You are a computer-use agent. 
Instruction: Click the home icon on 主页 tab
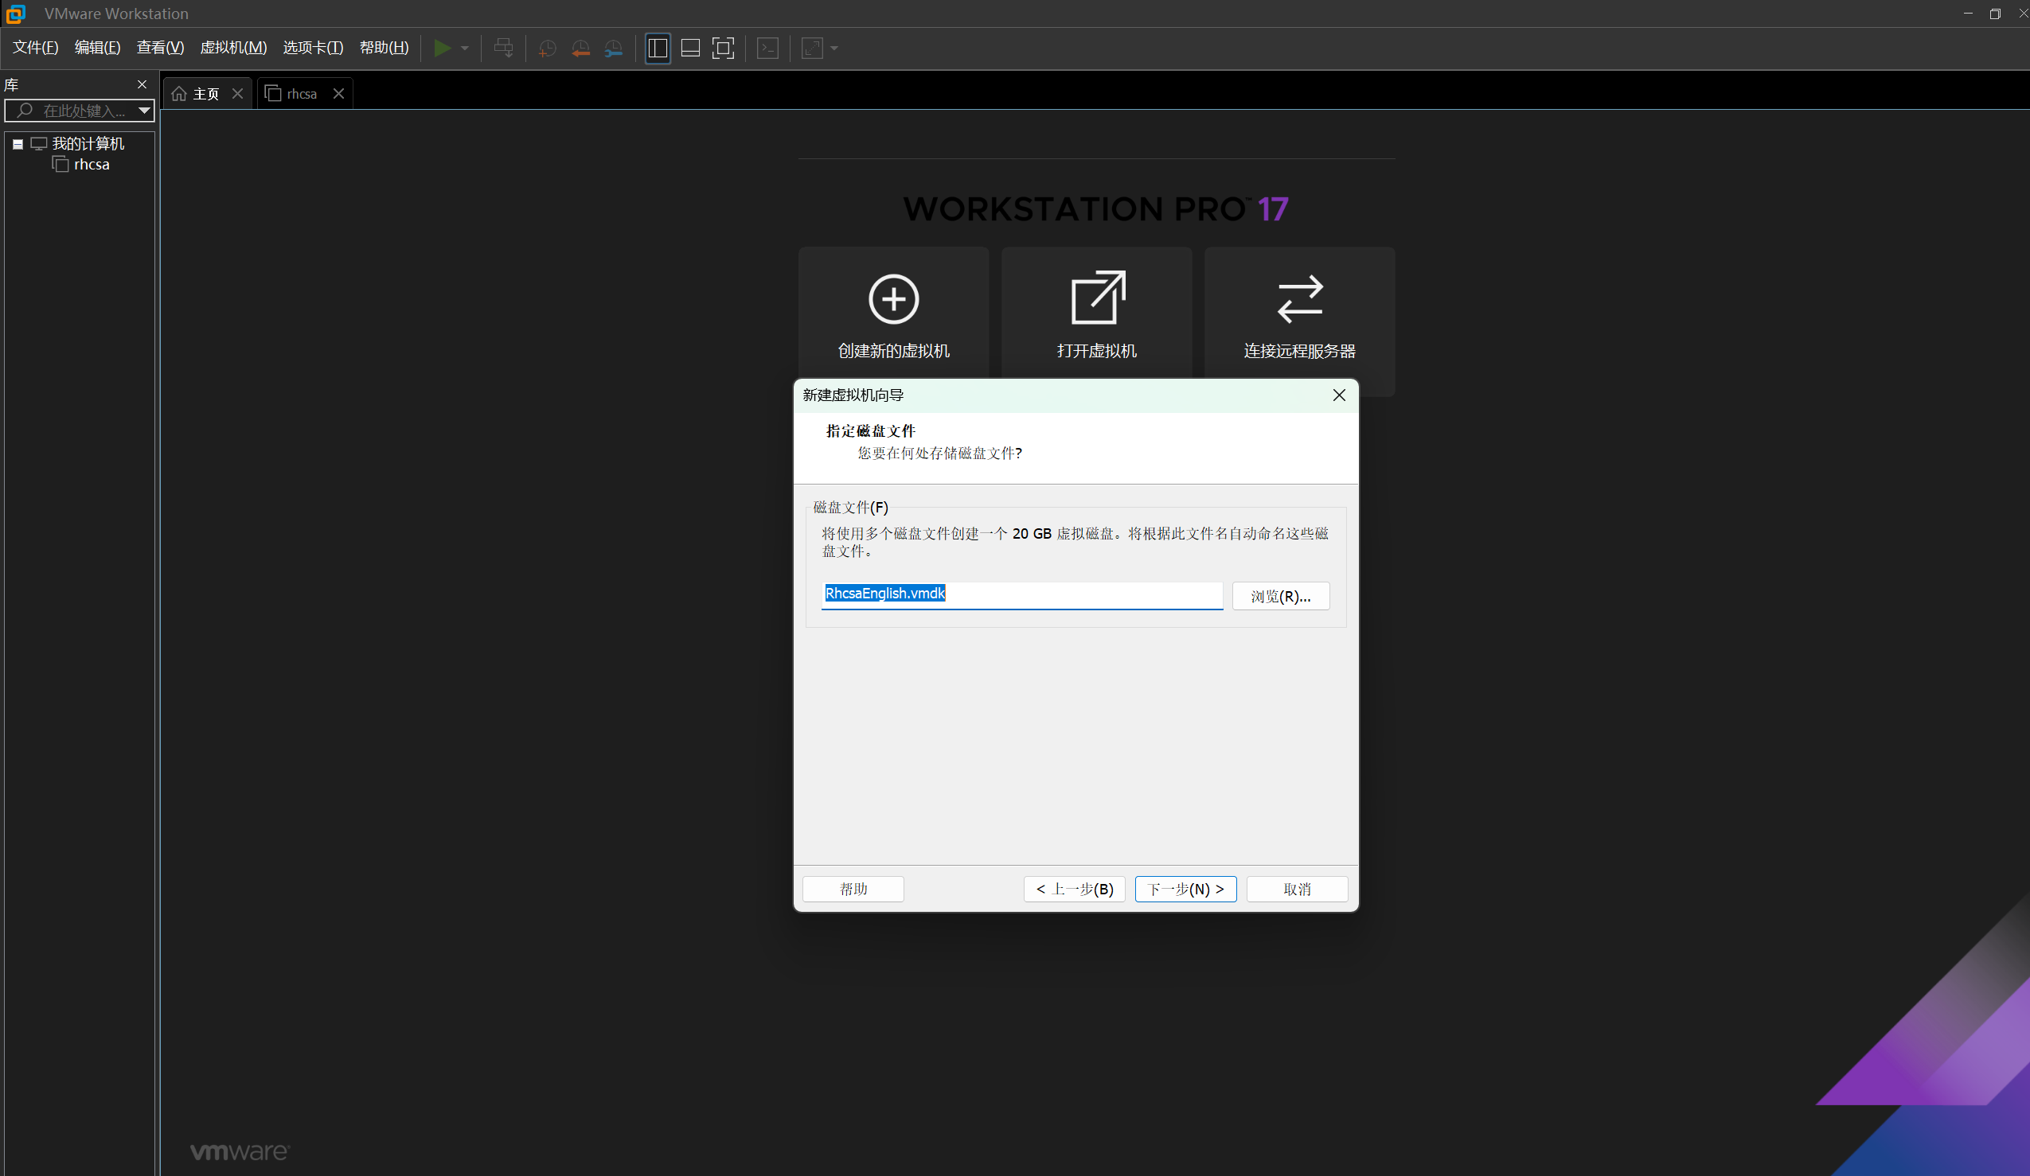point(179,94)
